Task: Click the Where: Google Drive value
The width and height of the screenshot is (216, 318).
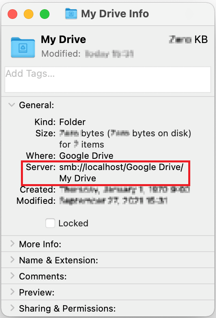Action: point(86,156)
